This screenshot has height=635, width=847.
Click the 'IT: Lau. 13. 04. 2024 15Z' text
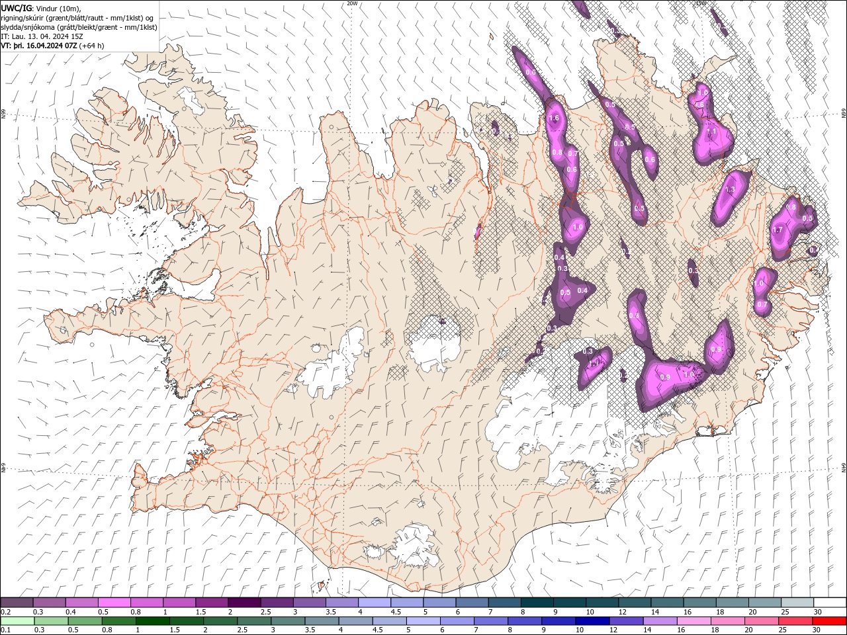click(42, 36)
